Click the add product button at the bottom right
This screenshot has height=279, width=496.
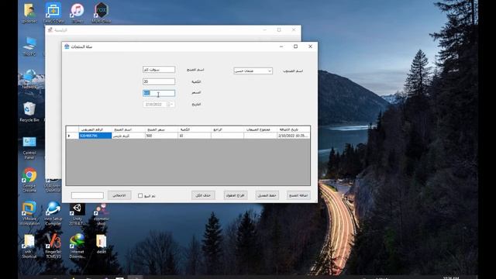point(298,195)
